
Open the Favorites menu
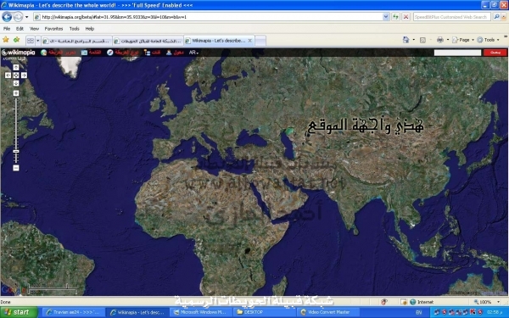(53, 29)
